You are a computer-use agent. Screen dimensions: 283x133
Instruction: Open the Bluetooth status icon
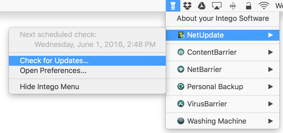[x=233, y=6]
